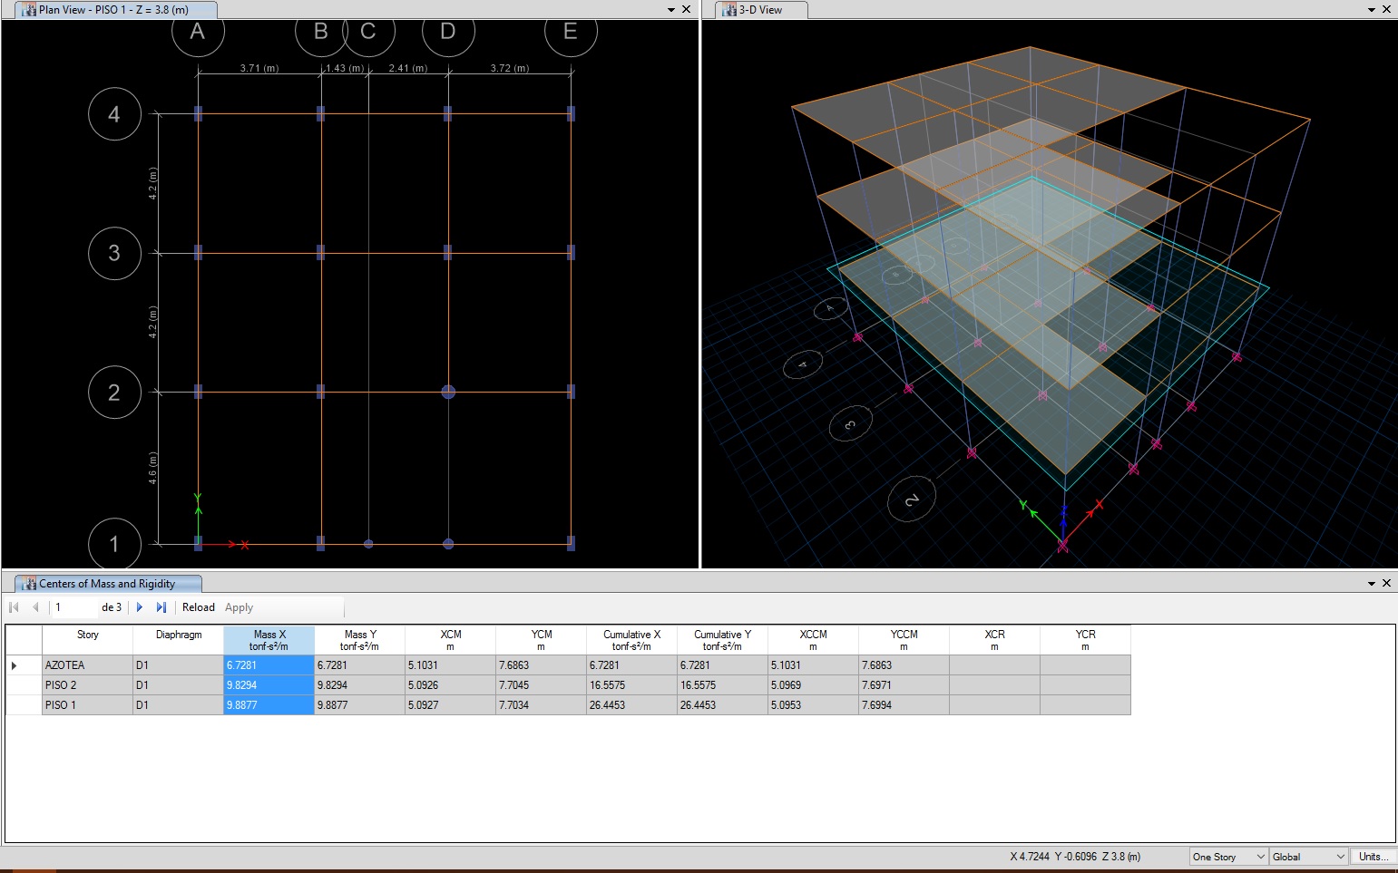The height and width of the screenshot is (873, 1398).
Task: Close the 3-D View panel
Action: (1386, 9)
